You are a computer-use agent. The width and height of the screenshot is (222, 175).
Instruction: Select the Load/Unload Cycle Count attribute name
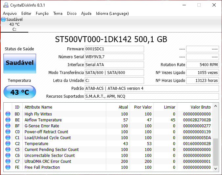click(x=48, y=137)
